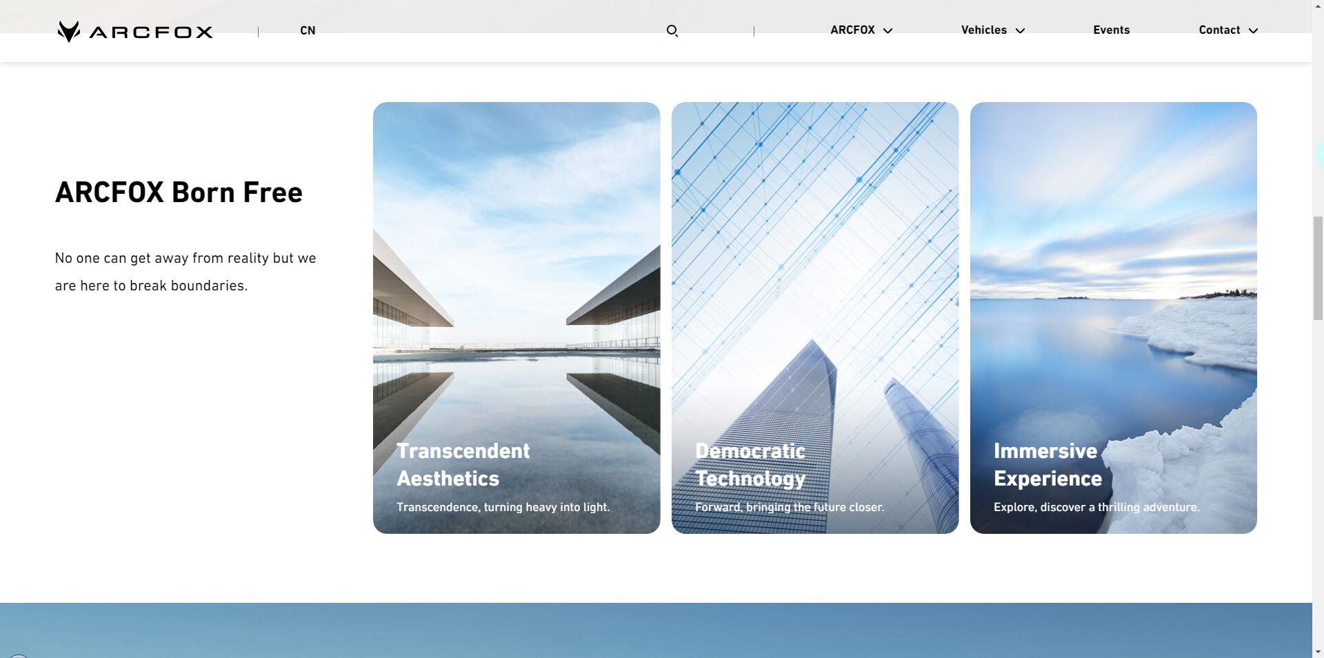Open the Democratic Technology card

(x=815, y=318)
